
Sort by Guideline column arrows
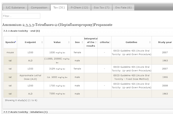[x=150, y=42]
